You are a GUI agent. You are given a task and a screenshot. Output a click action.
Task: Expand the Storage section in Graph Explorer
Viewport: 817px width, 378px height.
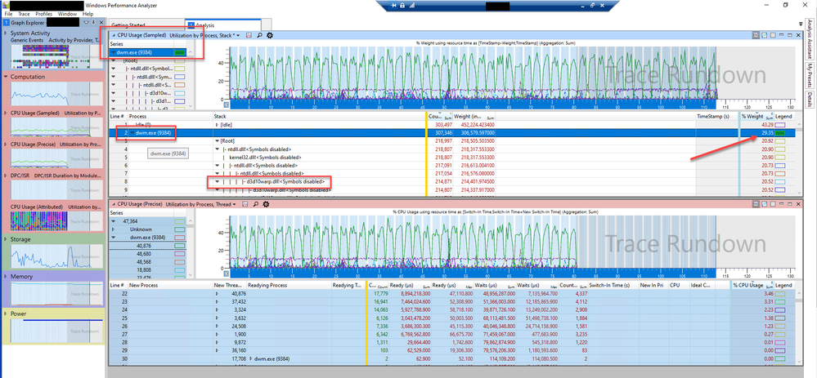(x=6, y=239)
